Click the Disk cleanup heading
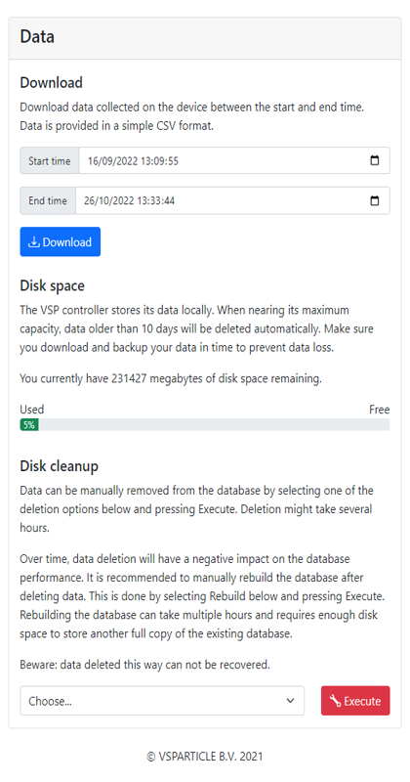This screenshot has height=782, width=410. coord(60,466)
